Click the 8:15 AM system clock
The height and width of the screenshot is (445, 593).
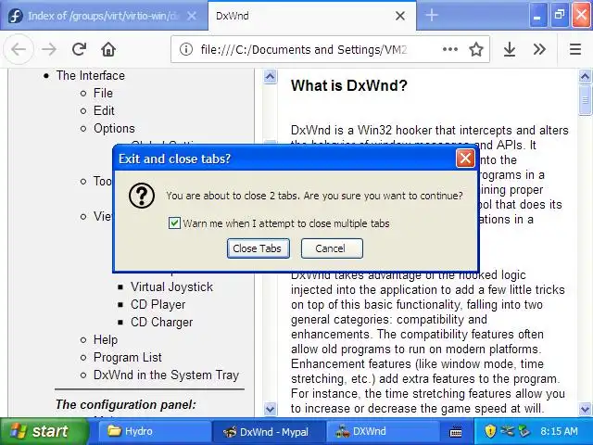click(x=559, y=431)
